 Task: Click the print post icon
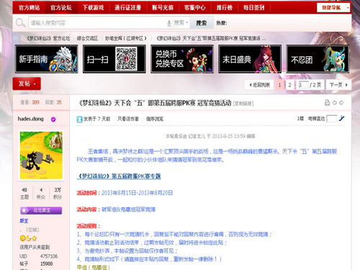[x=327, y=103]
